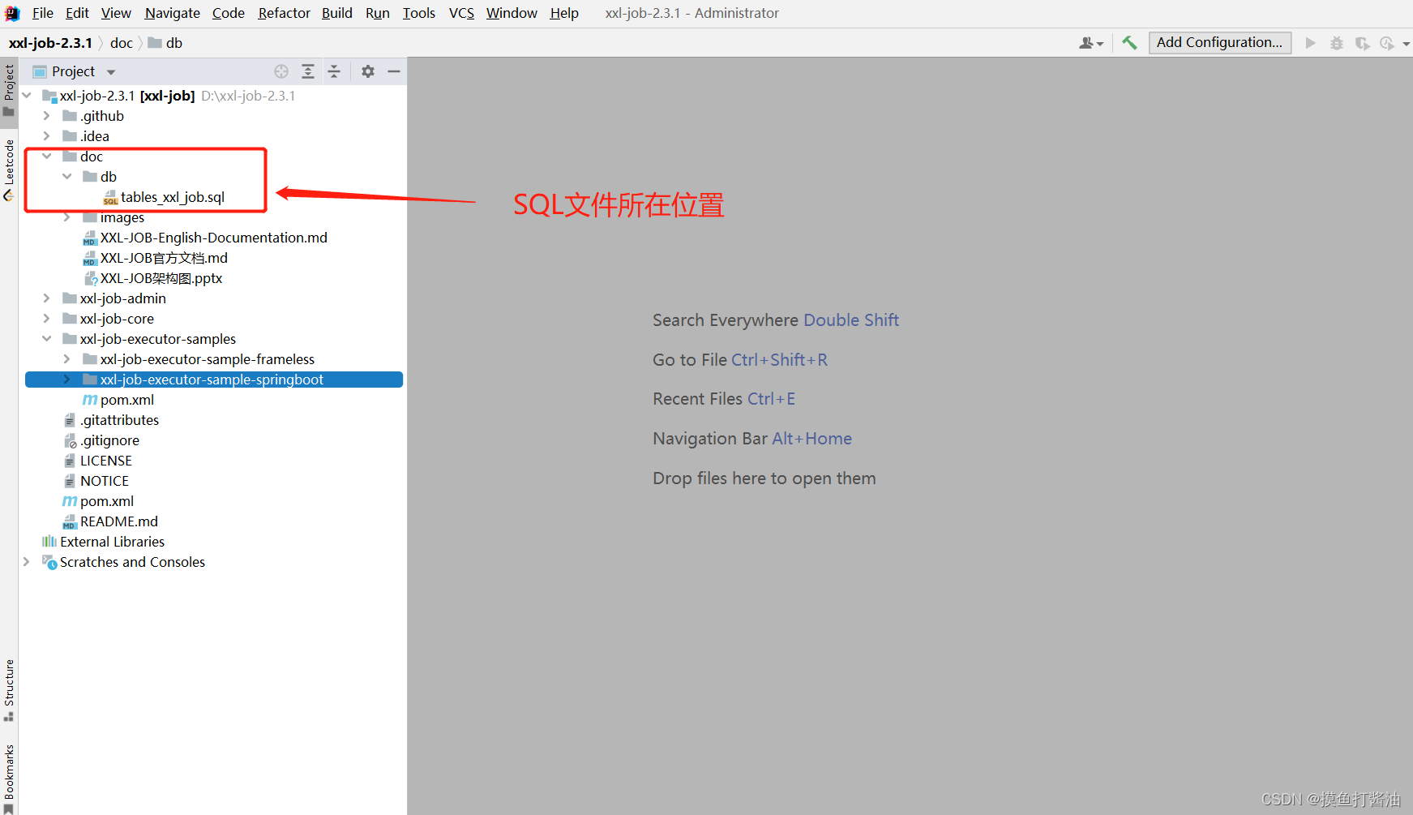Collapse the doc folder arrow
Image resolution: width=1413 pixels, height=815 pixels.
coord(47,157)
